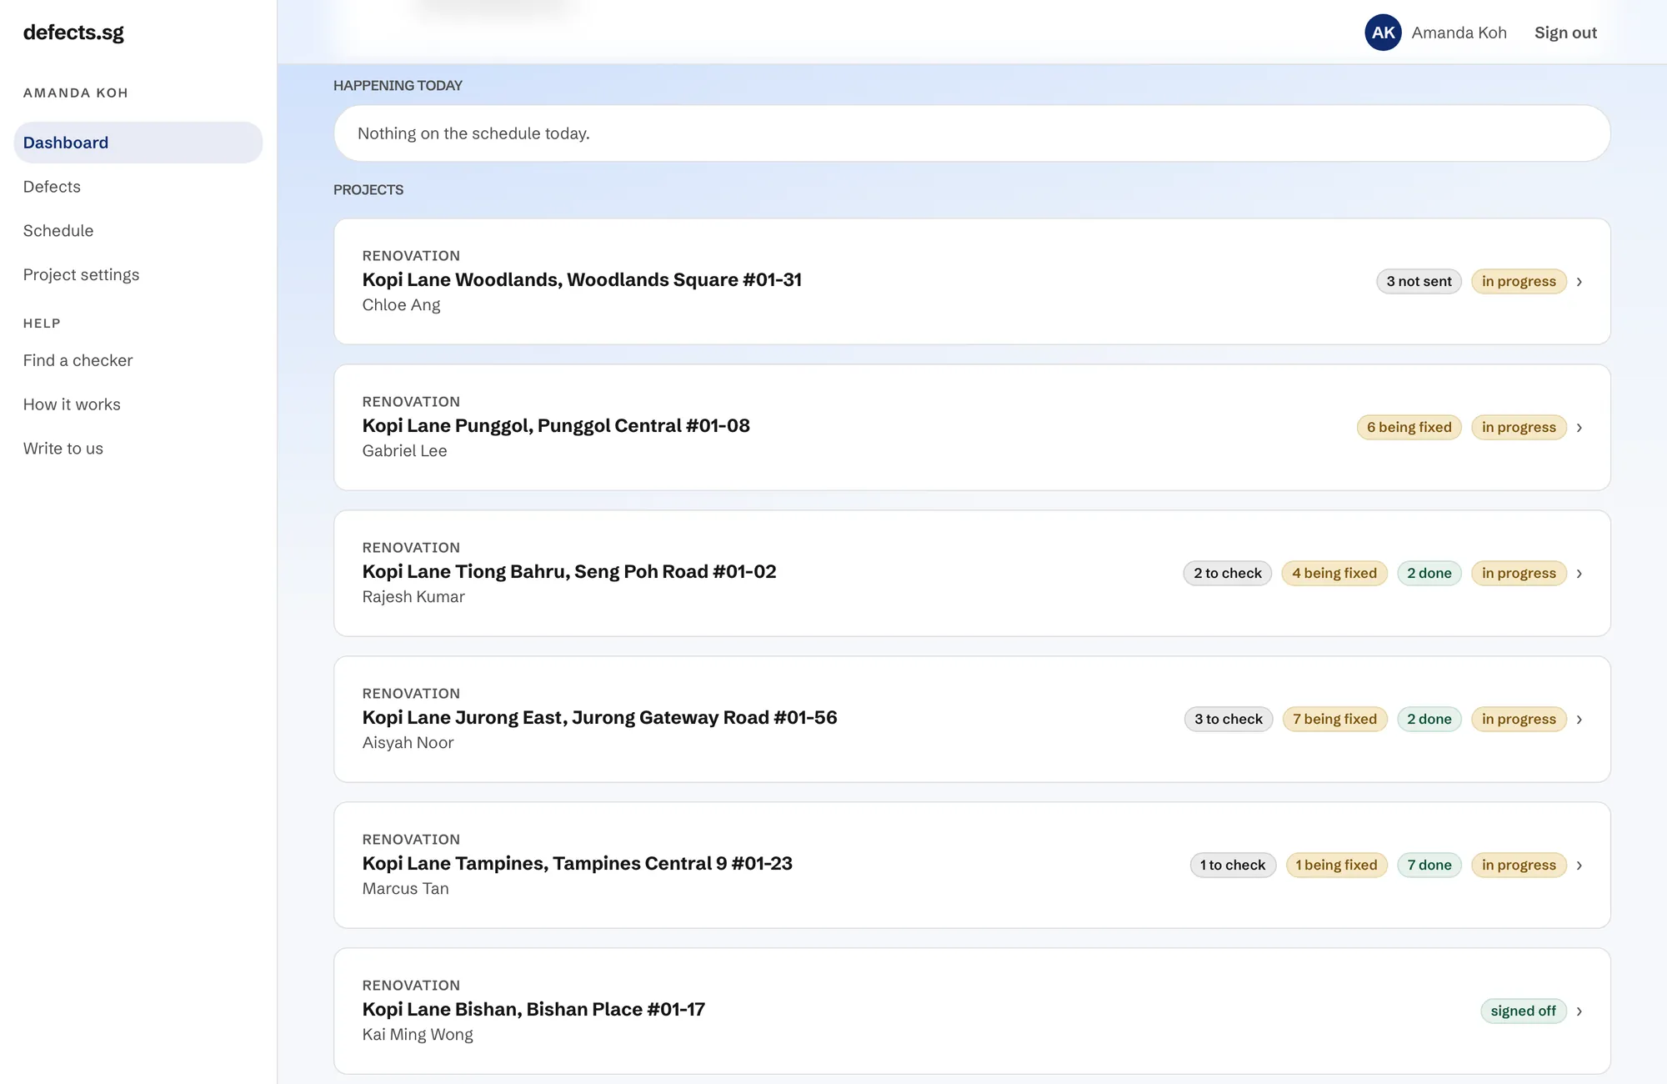Click the AK avatar icon
1667x1084 pixels.
click(1383, 33)
